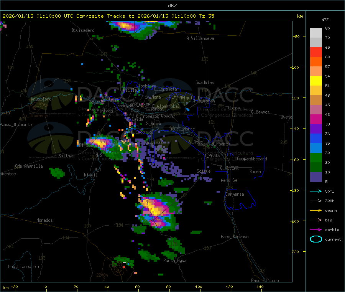The height and width of the screenshot is (292, 345).
Task: Click the 'Paso_El_Loro' map label
Action: click(265, 280)
